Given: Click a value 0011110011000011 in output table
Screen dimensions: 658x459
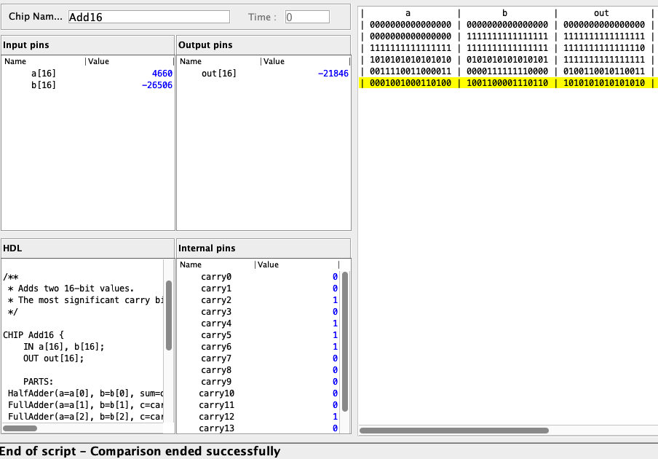Looking at the screenshot, I should coord(411,71).
